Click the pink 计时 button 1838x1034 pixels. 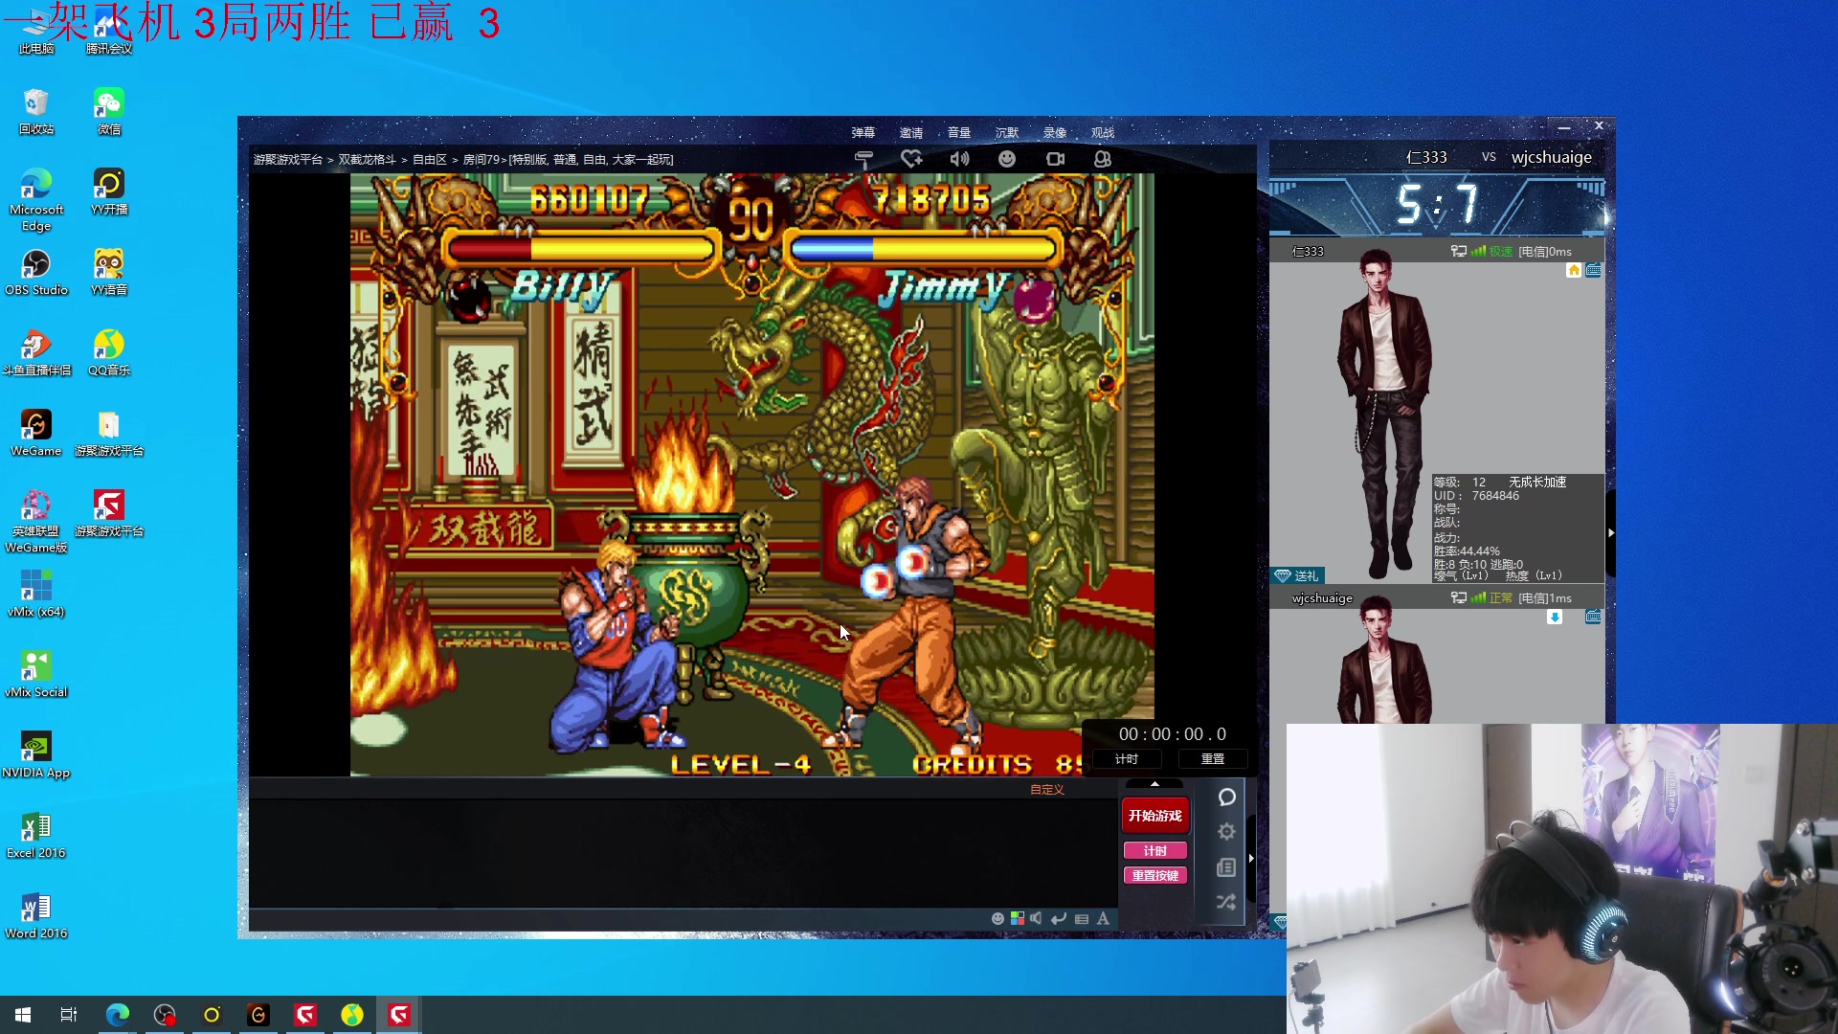point(1155,851)
